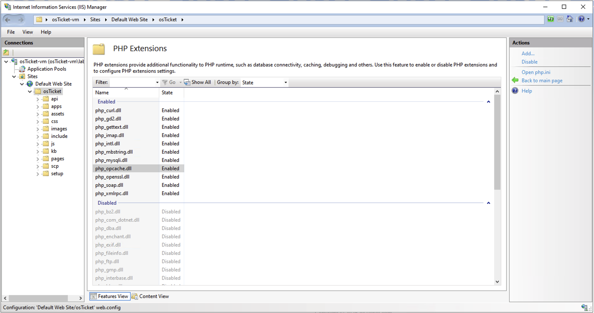Click the assets folder icon
The image size is (594, 313).
[x=46, y=114]
